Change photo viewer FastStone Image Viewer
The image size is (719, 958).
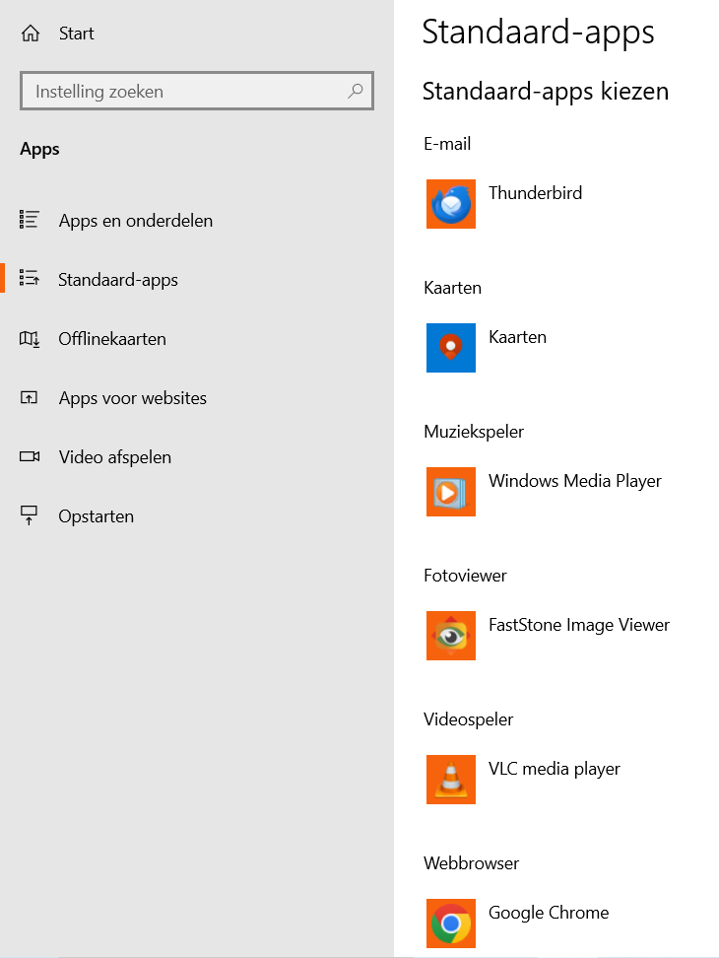[578, 625]
